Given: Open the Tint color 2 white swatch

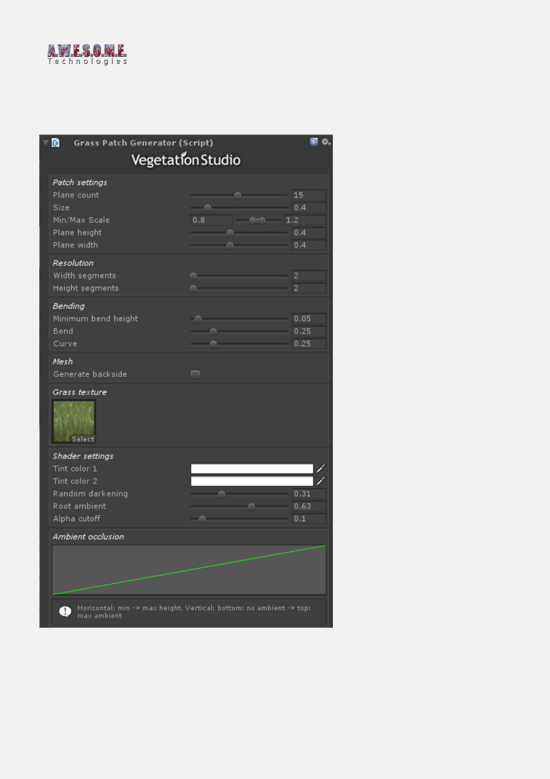Looking at the screenshot, I should [x=252, y=481].
